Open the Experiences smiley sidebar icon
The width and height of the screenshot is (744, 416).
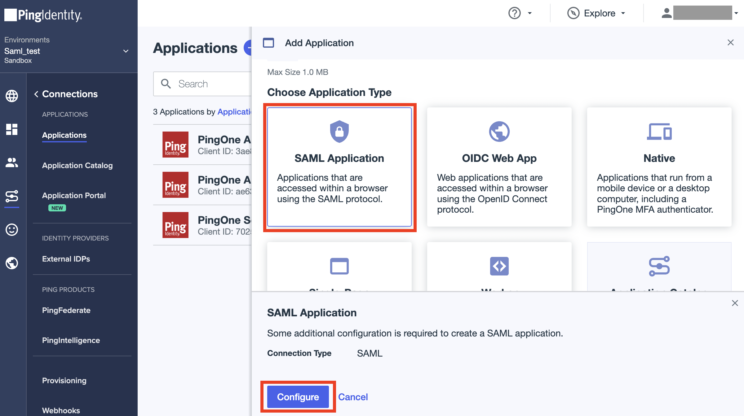[12, 230]
